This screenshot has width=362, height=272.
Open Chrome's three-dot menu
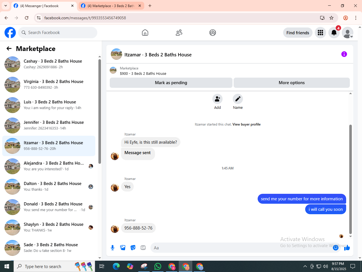tap(356, 18)
